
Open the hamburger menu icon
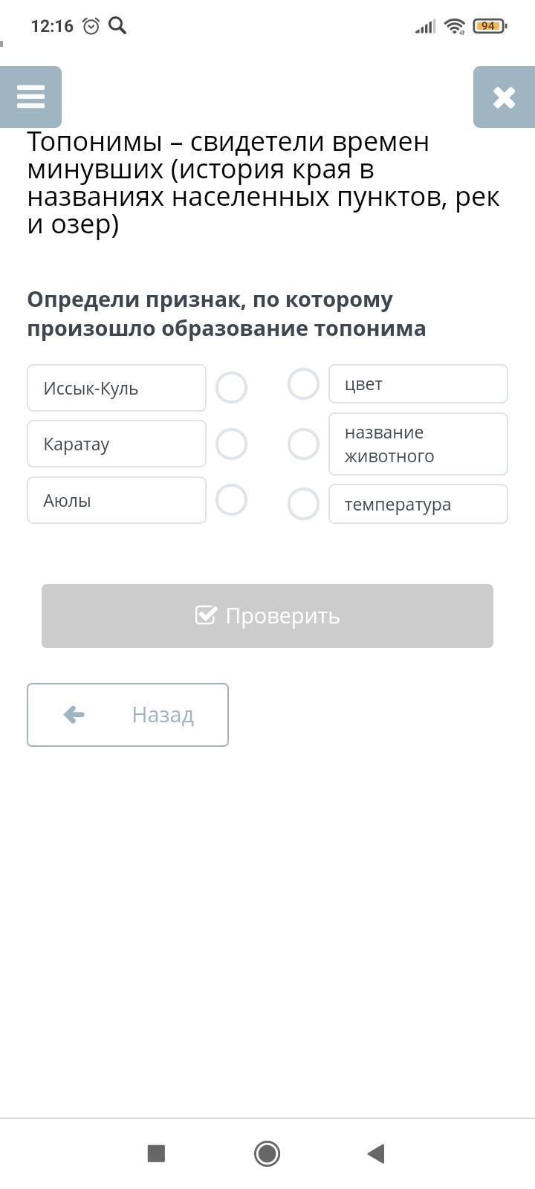[30, 97]
